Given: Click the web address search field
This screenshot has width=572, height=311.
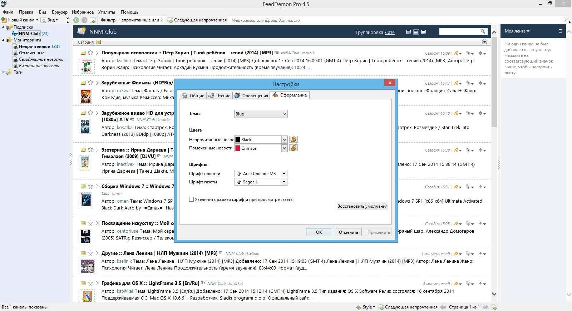Looking at the screenshot, I should [x=397, y=20].
